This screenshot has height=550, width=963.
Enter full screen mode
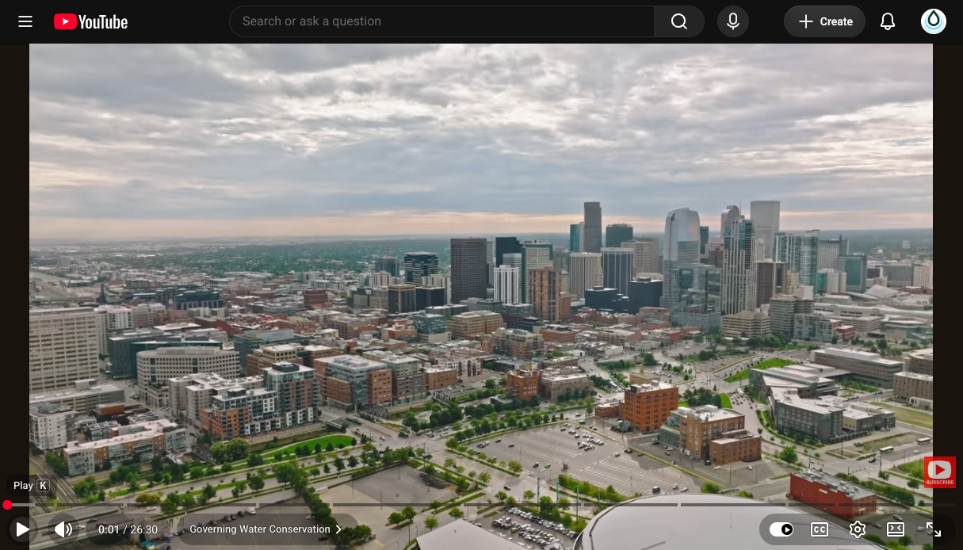point(934,529)
